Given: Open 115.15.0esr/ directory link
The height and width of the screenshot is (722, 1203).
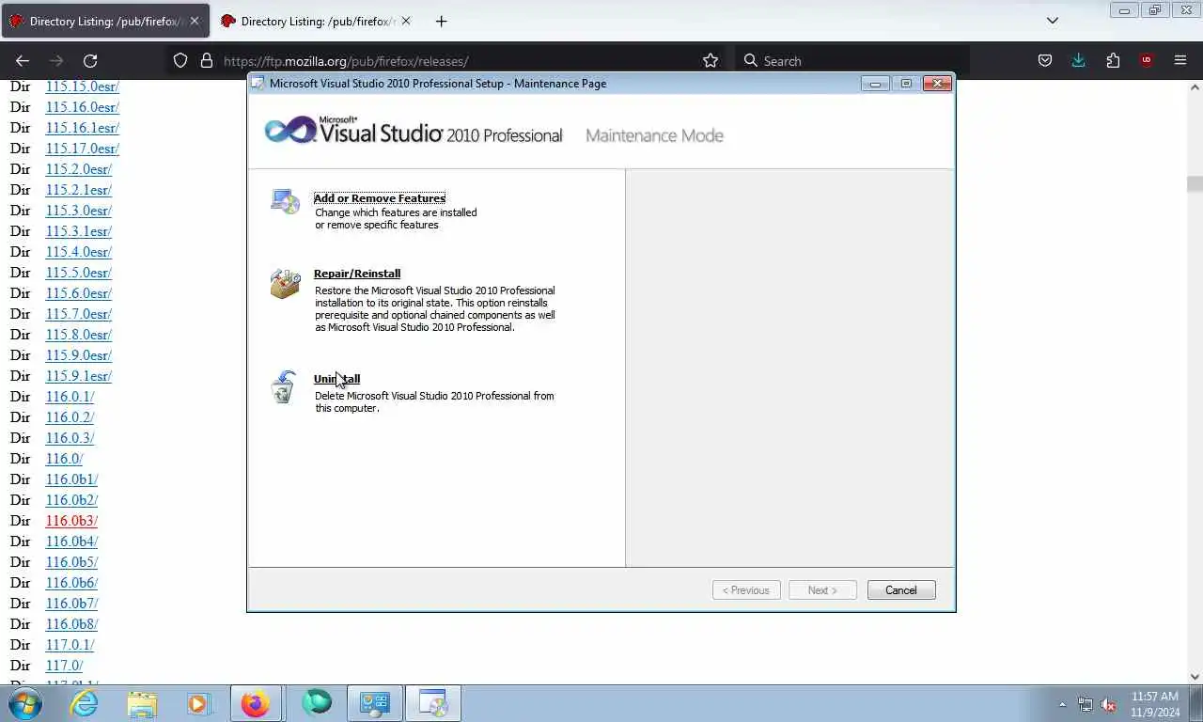Looking at the screenshot, I should [82, 86].
